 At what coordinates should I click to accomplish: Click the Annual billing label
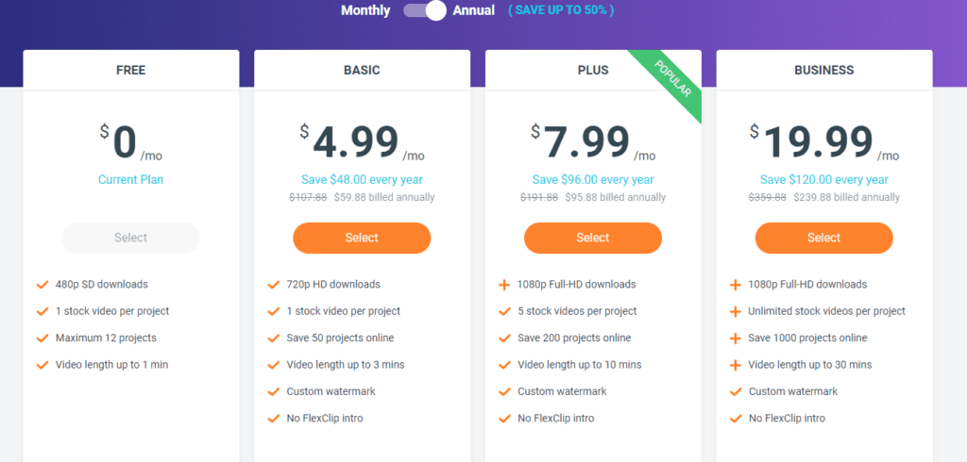[x=474, y=10]
